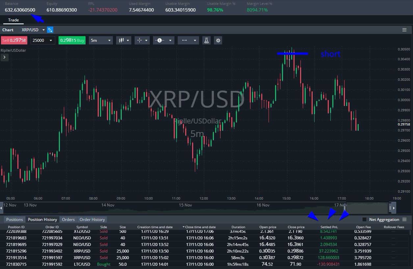Click the position history vertical scrollbar
Viewport: 413px width, 269px height.
point(410,233)
